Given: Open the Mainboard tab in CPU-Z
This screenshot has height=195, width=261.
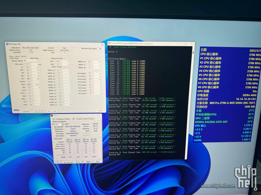Looking at the screenshot, I should click(x=60, y=119).
